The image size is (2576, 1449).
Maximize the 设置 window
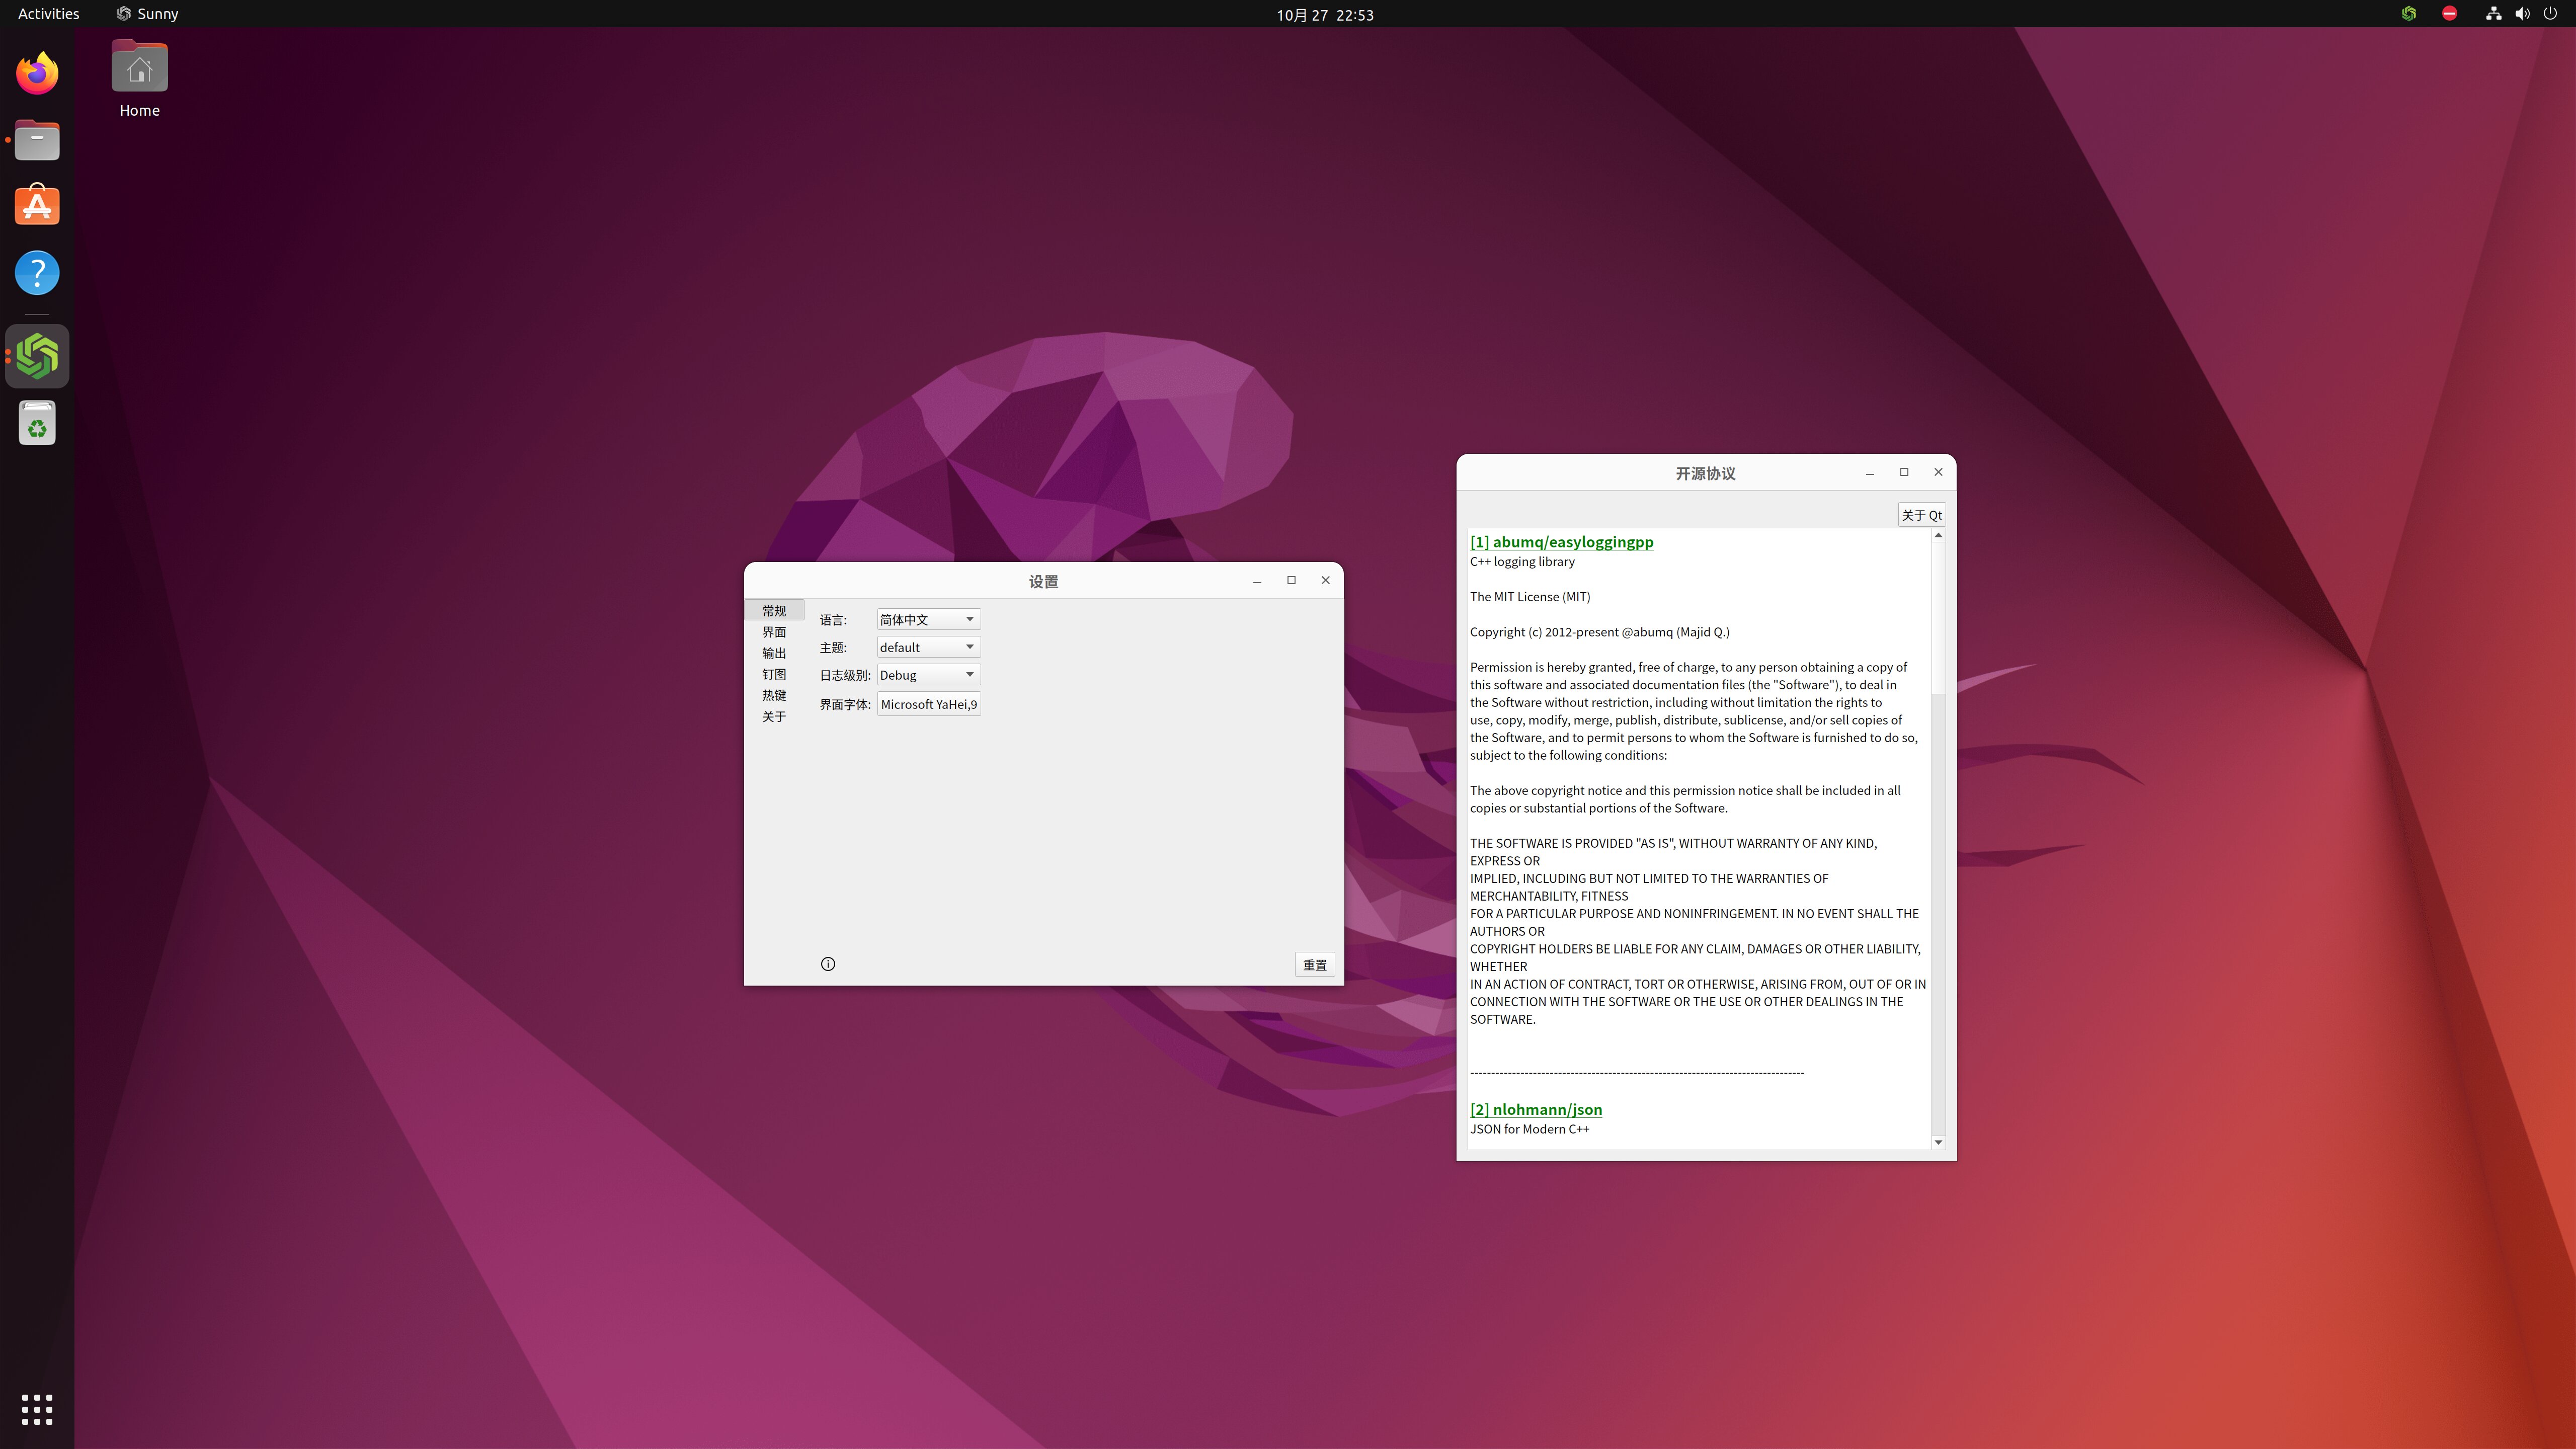(x=1291, y=580)
